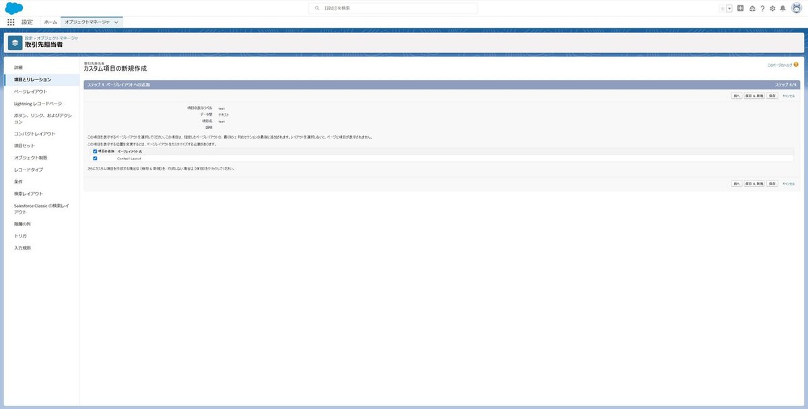
Task: Open the favorites list dropdown arrow
Action: 729,8
